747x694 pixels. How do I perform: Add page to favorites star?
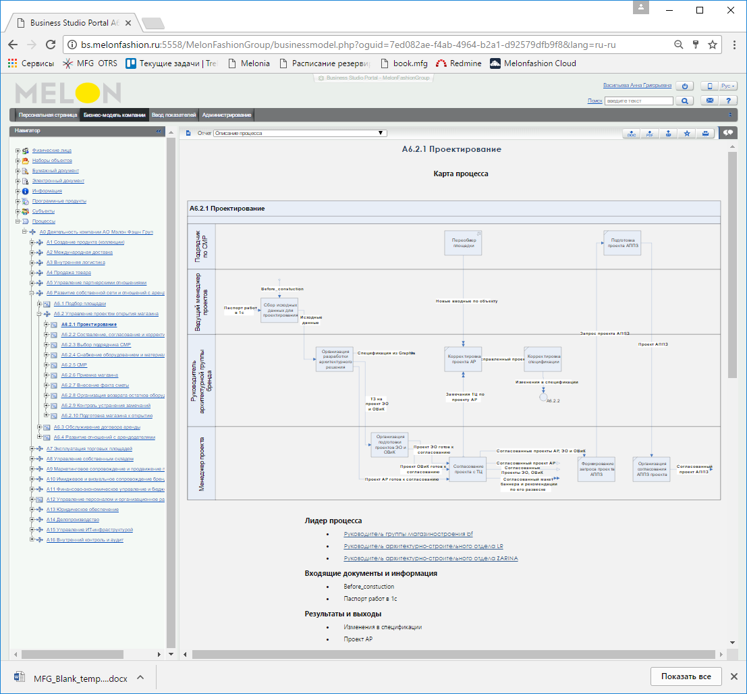click(687, 133)
